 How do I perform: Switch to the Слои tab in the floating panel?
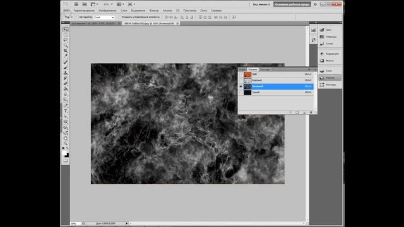pyautogui.click(x=242, y=69)
